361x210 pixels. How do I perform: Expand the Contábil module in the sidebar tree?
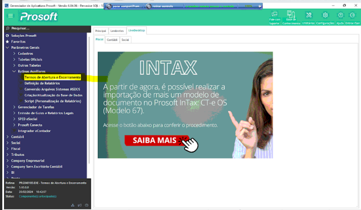[7, 137]
